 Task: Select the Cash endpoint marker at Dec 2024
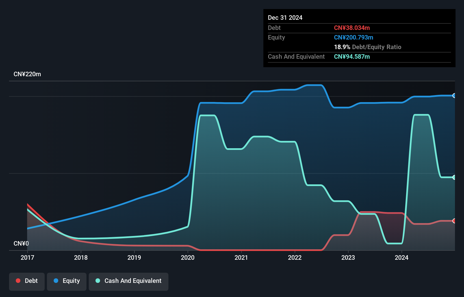click(x=454, y=177)
